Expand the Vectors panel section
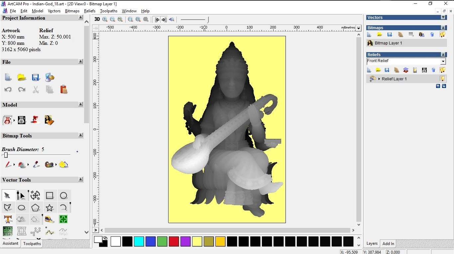 (443, 17)
